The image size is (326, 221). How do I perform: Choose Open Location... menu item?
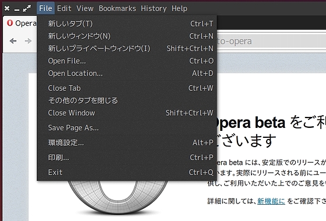pos(127,73)
